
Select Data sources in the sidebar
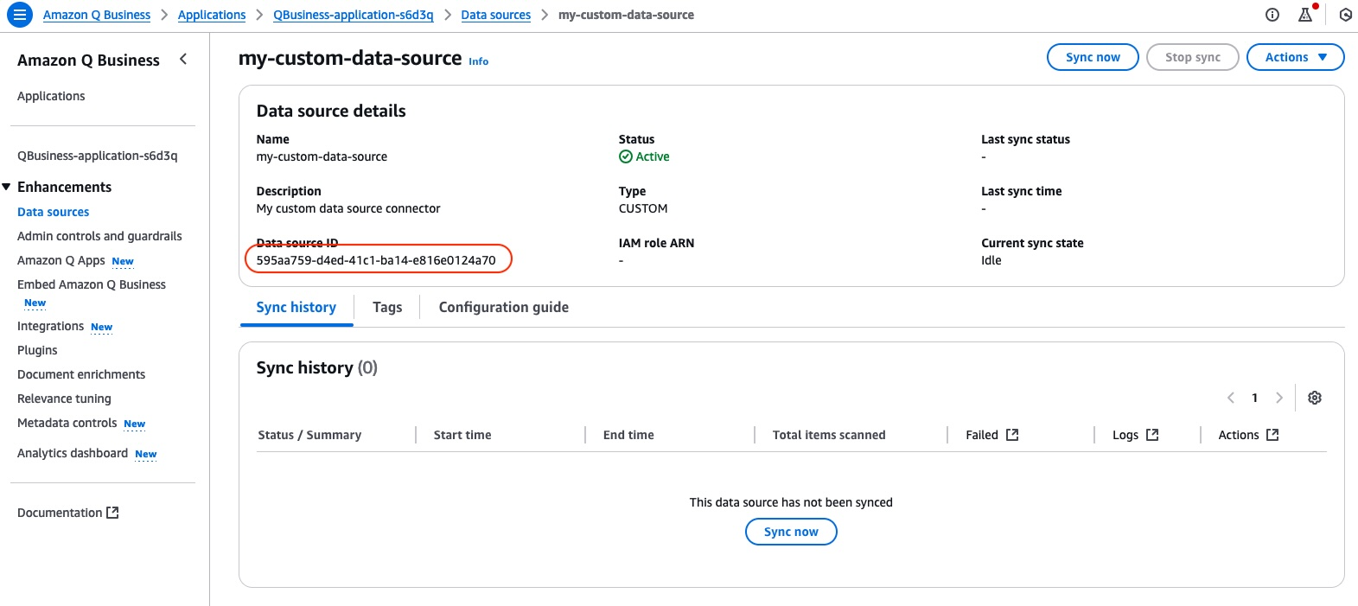[x=54, y=212]
